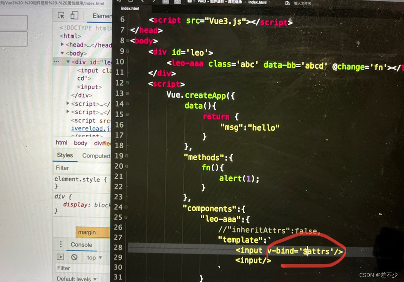This screenshot has height=282, width=404.
Task: Click the '"template":' key on line 27
Action: [x=242, y=240]
